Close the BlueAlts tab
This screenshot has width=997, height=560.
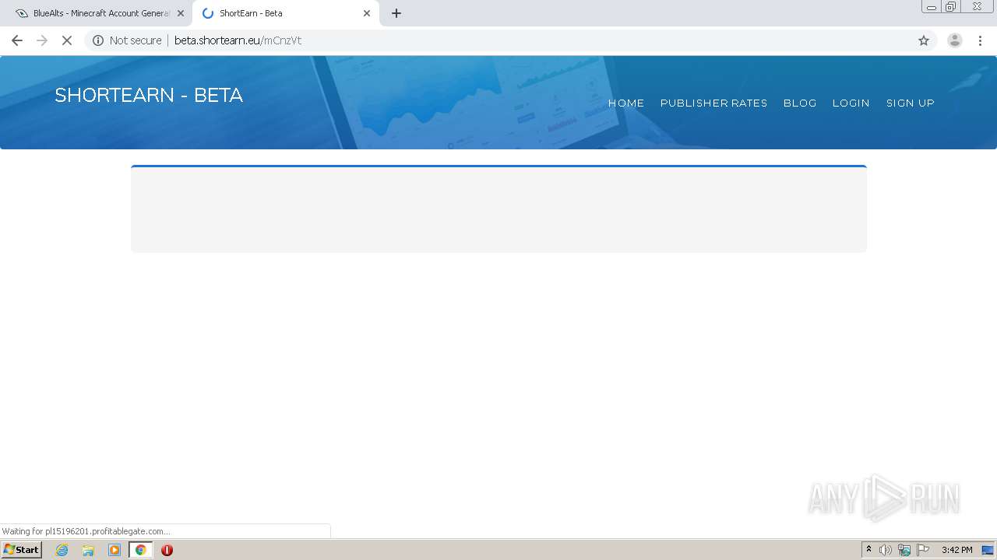(181, 13)
